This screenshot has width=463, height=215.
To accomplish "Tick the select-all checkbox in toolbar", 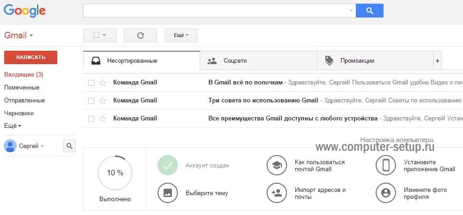I will click(x=96, y=35).
